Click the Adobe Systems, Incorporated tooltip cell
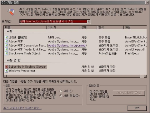150x113 pixels. 67,46
